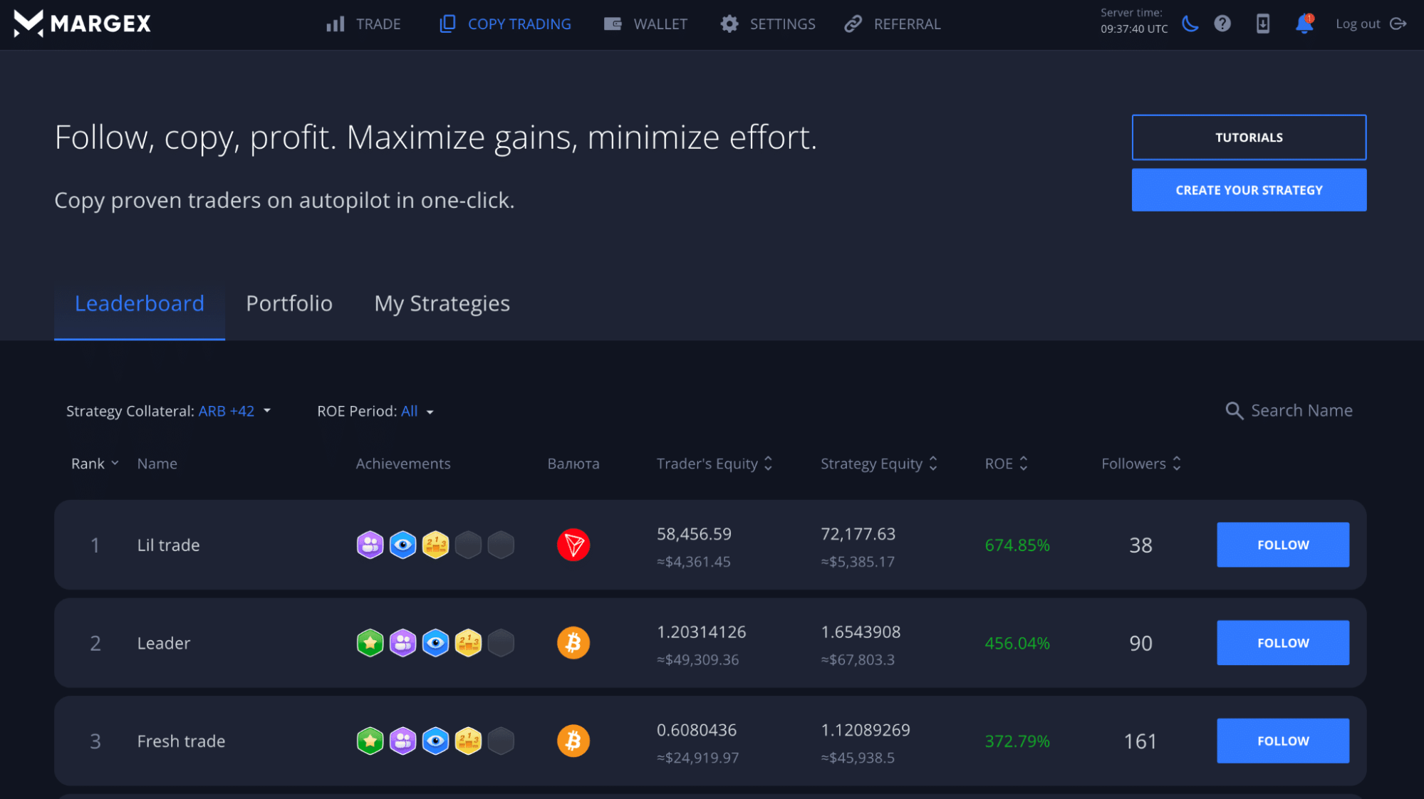This screenshot has height=799, width=1424.
Task: Select the Trade chart icon
Action: click(x=335, y=23)
